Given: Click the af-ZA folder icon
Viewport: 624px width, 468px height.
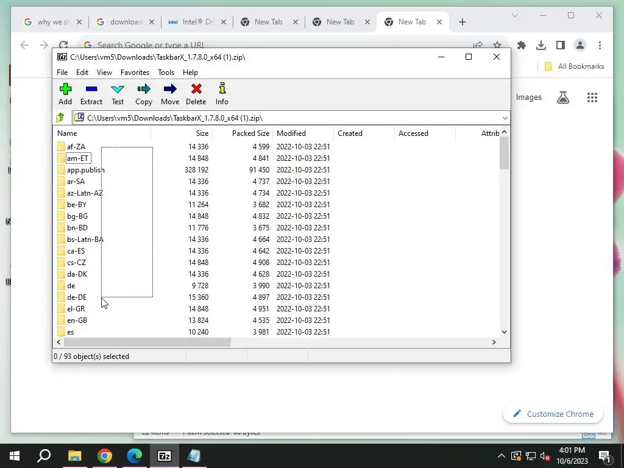Looking at the screenshot, I should pyautogui.click(x=61, y=146).
